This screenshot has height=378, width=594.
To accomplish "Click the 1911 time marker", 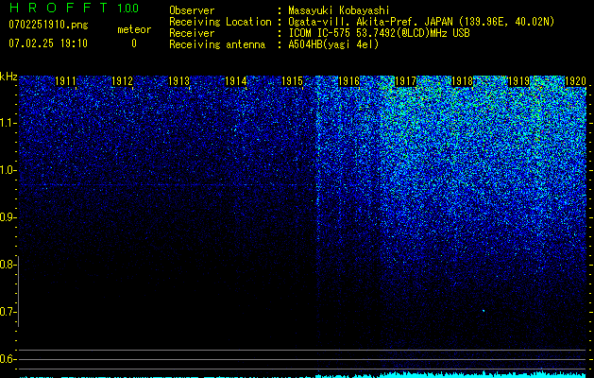I will coord(65,81).
